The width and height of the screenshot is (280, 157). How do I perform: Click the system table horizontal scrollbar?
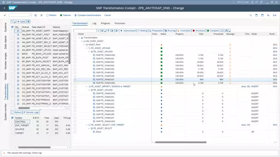(x=34, y=147)
